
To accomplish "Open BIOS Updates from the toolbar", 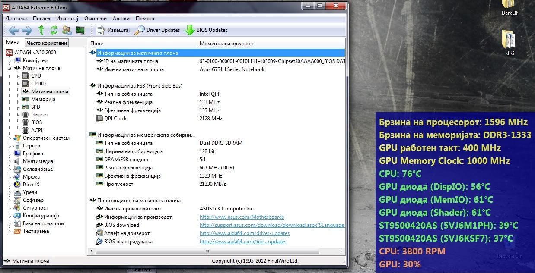I will (206, 30).
